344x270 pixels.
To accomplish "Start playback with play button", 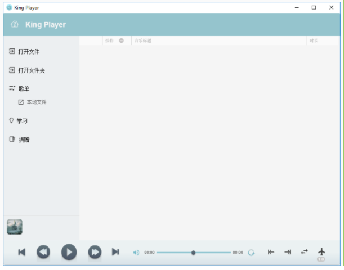I will [69, 252].
